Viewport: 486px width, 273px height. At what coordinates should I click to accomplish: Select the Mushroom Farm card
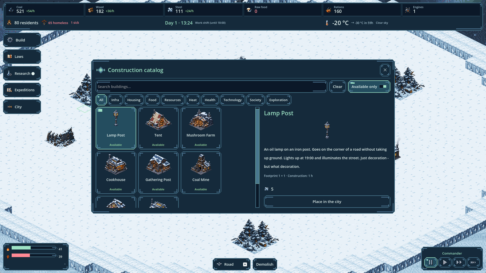coord(201,128)
